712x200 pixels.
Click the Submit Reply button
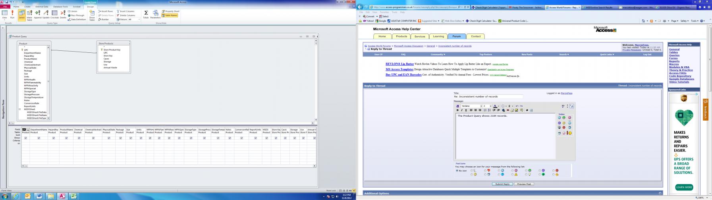[502, 184]
